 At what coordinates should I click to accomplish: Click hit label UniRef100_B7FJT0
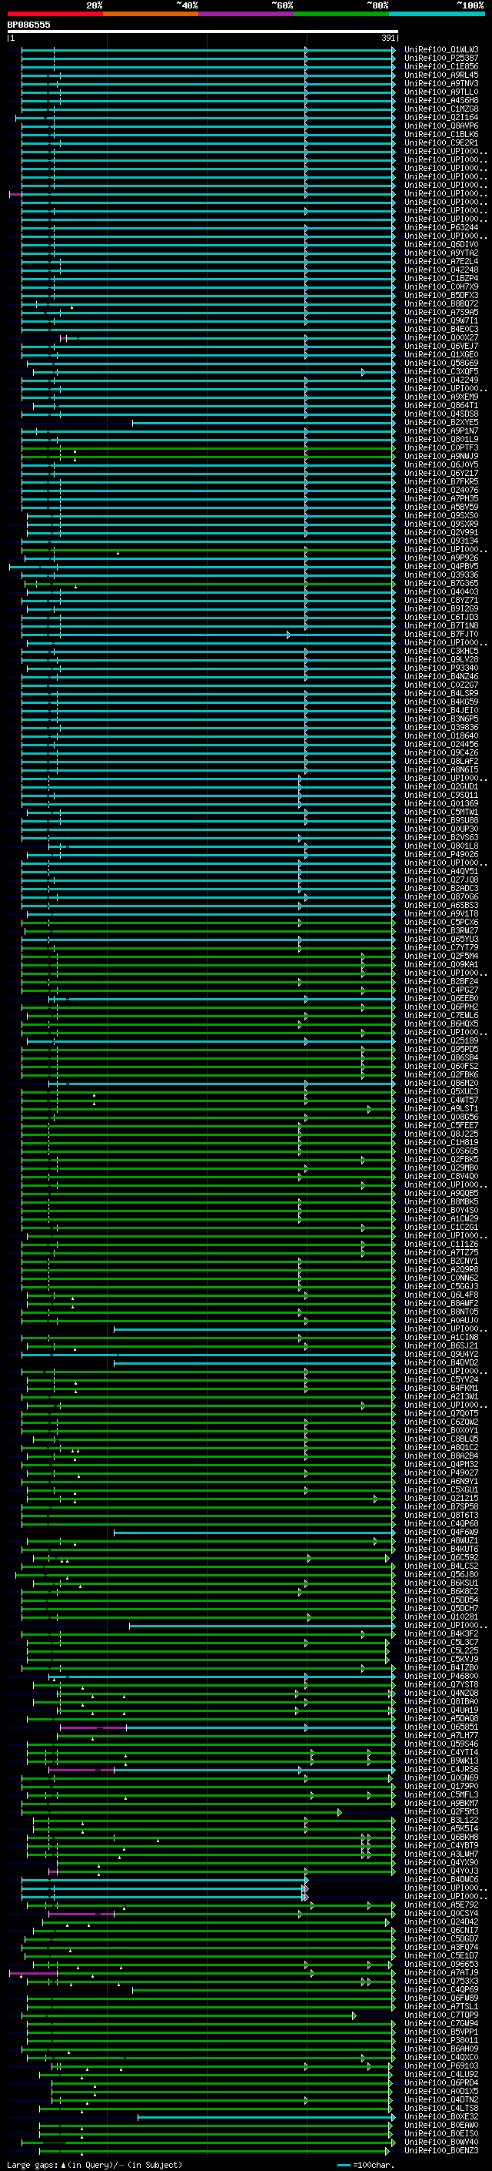(x=440, y=635)
